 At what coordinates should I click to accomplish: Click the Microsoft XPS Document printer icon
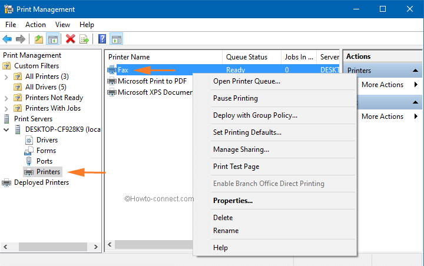click(x=112, y=92)
